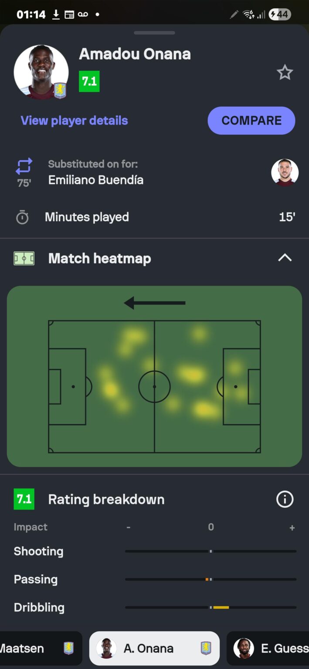
Task: Tap the substitution arrows icon
Action: click(x=24, y=166)
